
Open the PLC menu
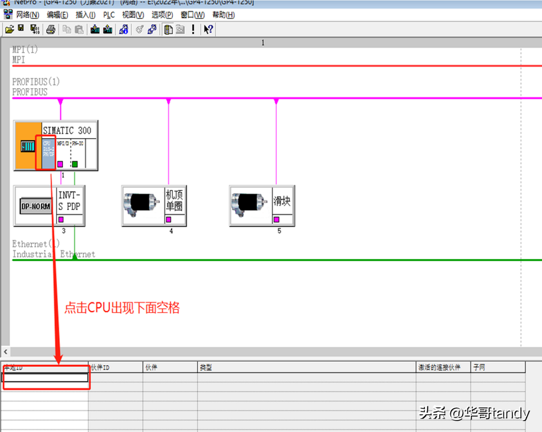109,15
